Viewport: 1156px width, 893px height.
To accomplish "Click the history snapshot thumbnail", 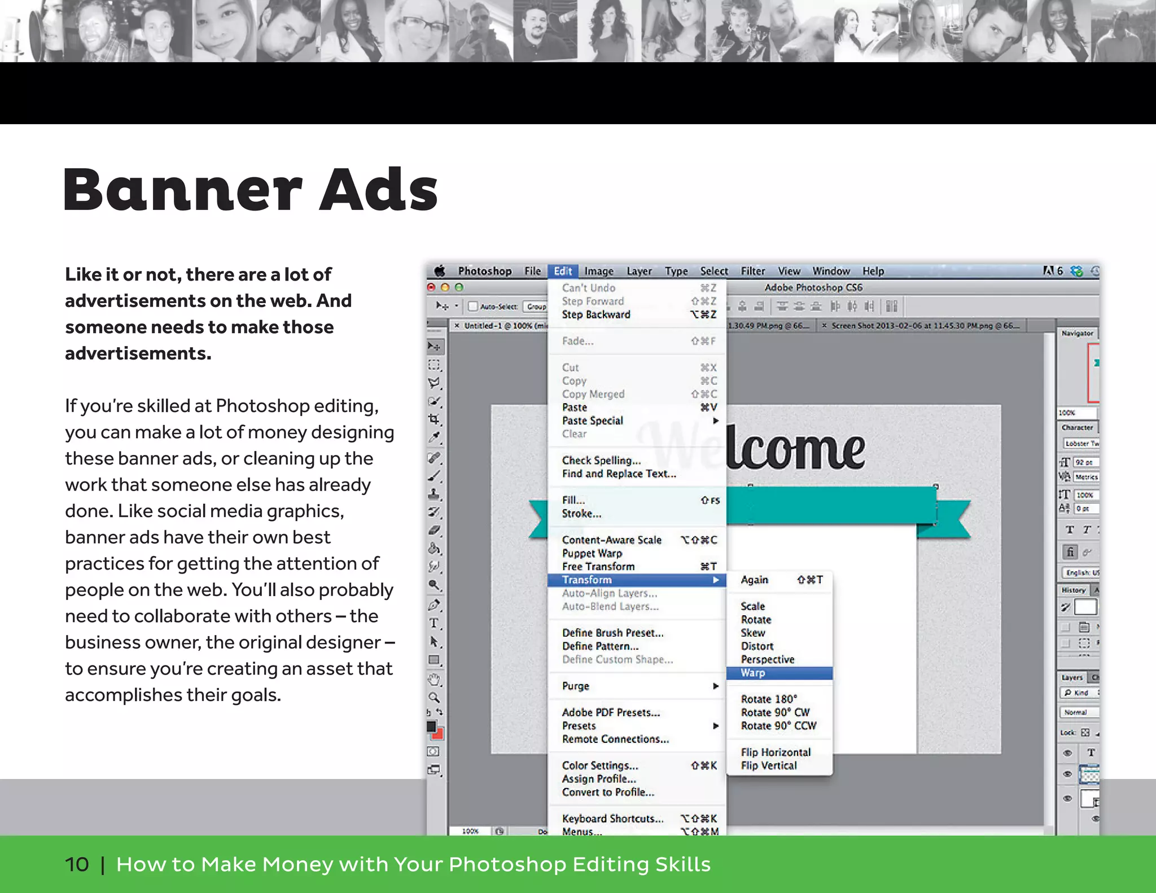I will (1085, 607).
